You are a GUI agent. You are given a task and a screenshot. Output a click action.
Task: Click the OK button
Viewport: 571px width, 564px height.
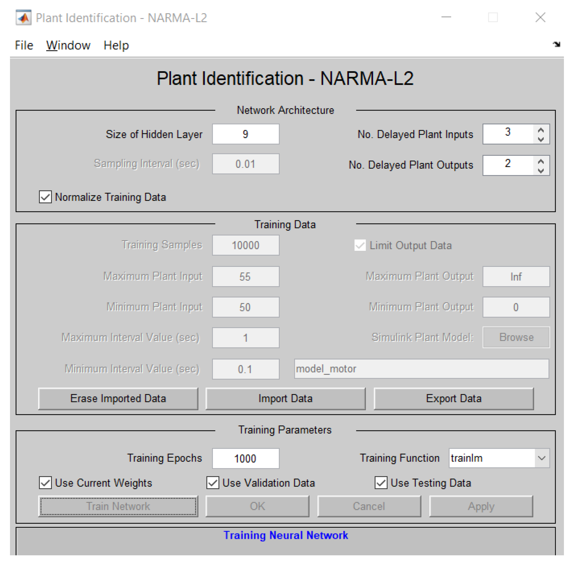click(x=257, y=506)
